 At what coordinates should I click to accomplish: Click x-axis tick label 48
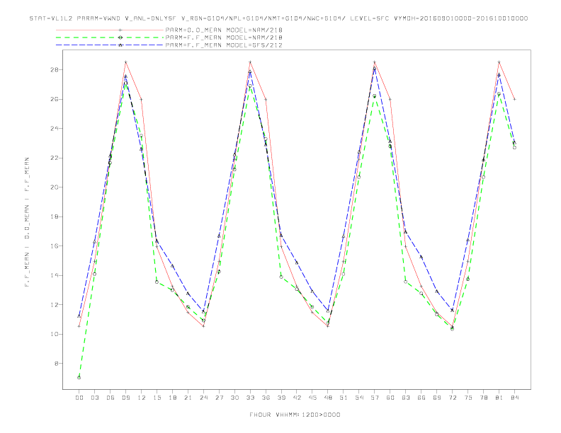click(328, 398)
